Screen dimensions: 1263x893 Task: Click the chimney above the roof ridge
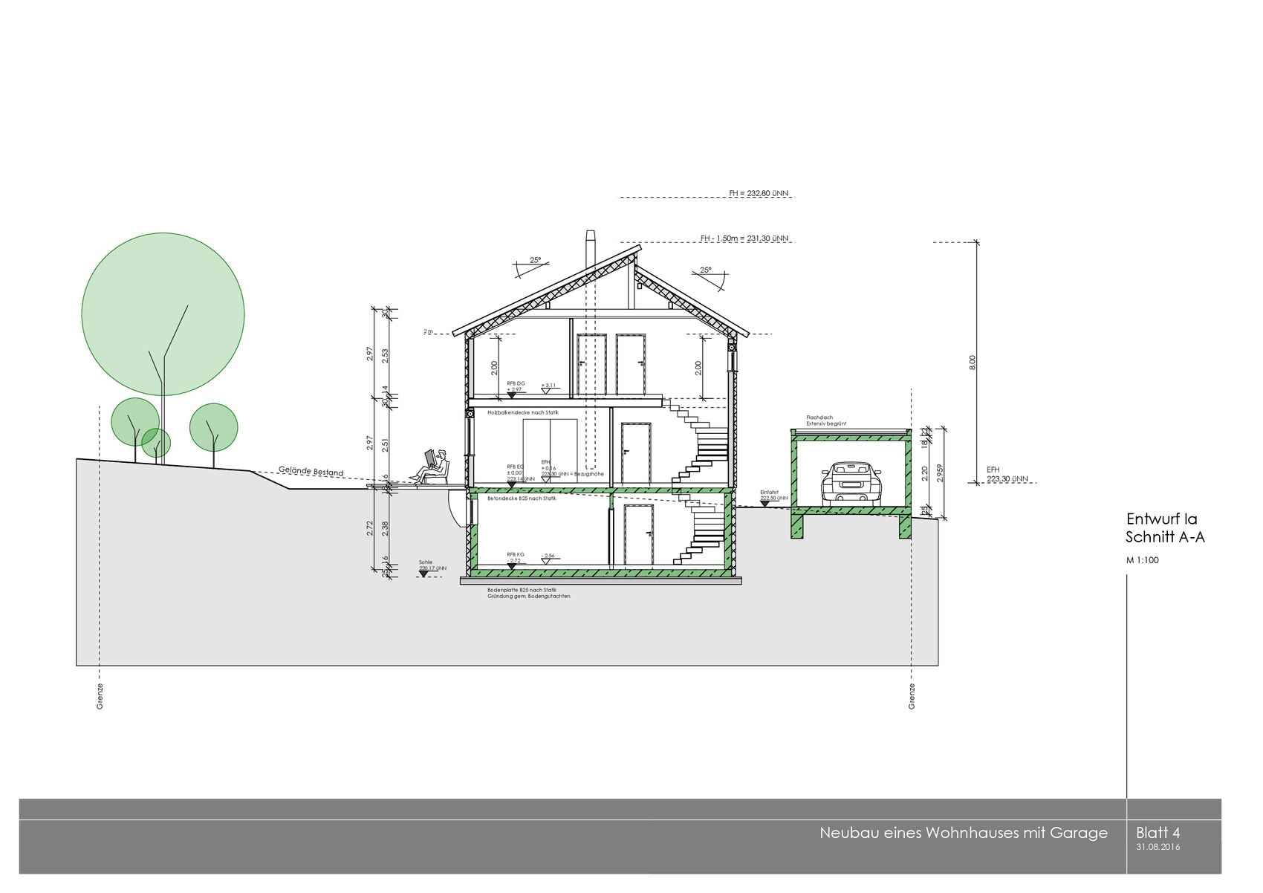click(x=591, y=249)
